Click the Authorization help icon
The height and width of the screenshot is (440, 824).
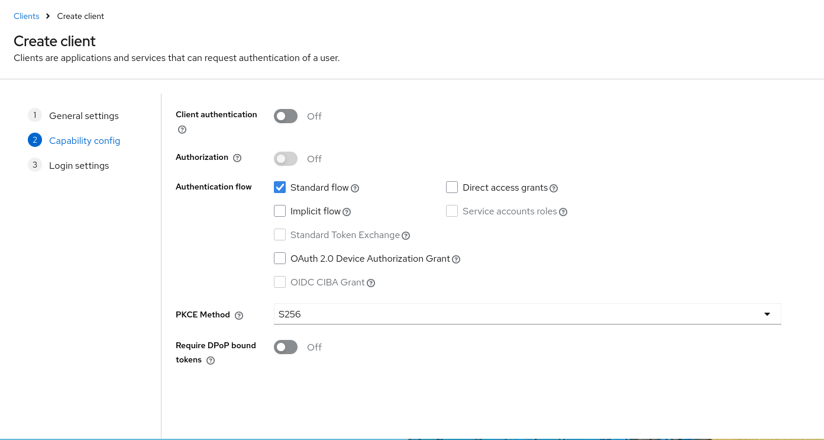coord(237,158)
